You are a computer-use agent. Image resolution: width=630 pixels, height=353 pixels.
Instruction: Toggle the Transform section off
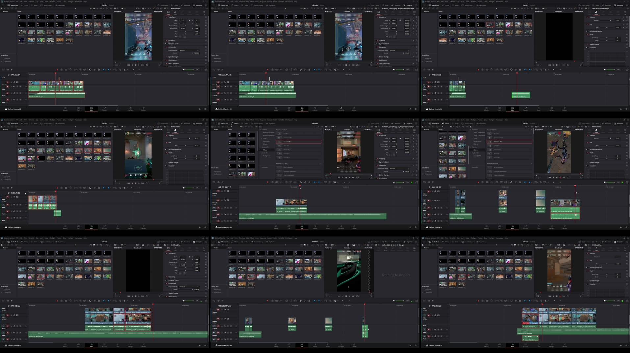pos(166,17)
